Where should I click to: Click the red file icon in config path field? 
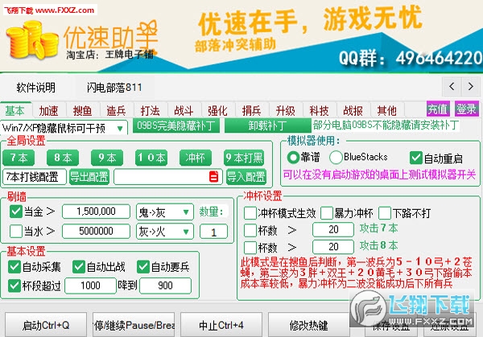214,177
